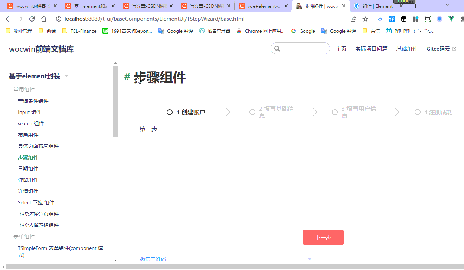Open the Vue devtools extension icon
This screenshot has width=464, height=270.
coord(451,19)
